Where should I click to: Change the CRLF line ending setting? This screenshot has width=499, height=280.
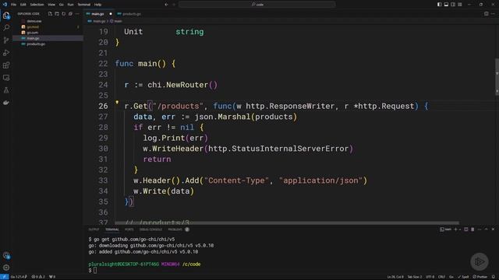442,277
